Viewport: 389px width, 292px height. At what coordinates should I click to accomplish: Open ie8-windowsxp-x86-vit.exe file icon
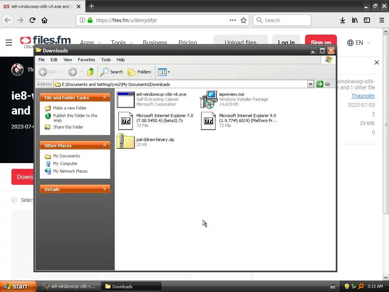point(125,100)
